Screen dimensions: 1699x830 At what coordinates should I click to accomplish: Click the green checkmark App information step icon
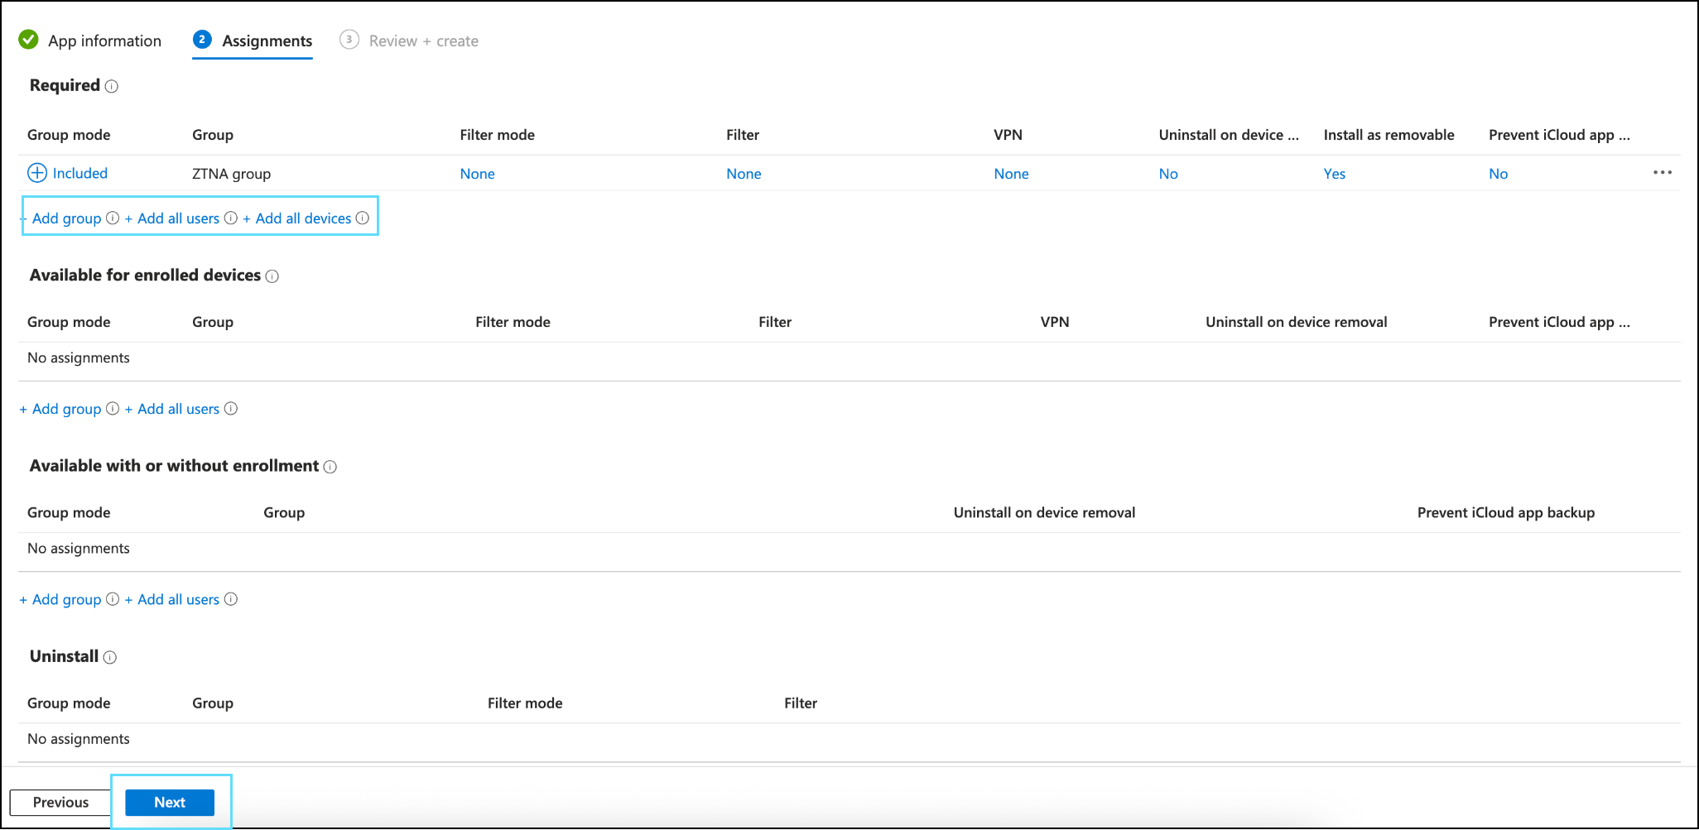(29, 40)
